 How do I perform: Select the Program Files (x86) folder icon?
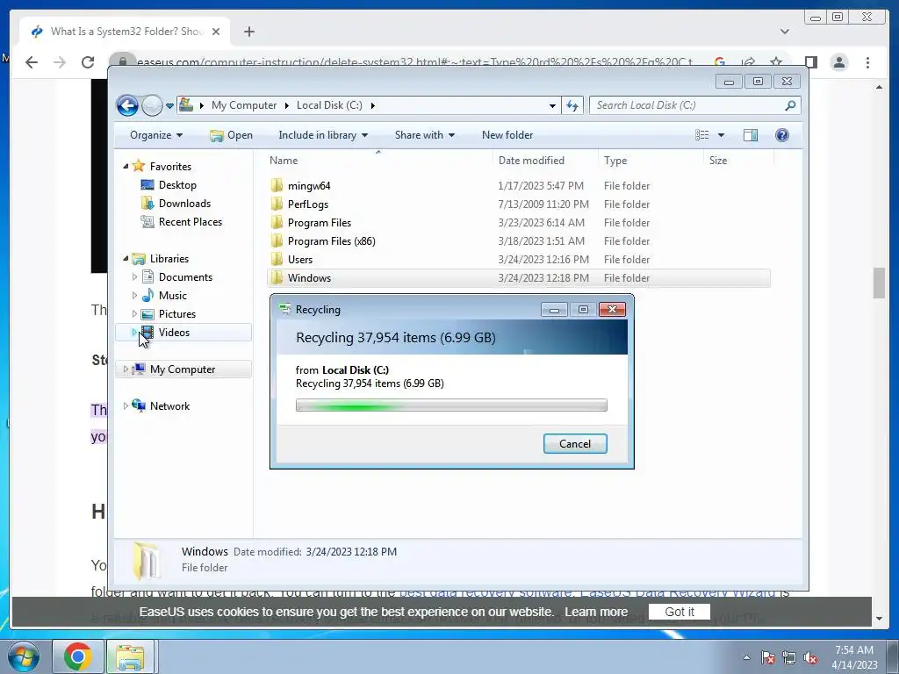click(277, 240)
